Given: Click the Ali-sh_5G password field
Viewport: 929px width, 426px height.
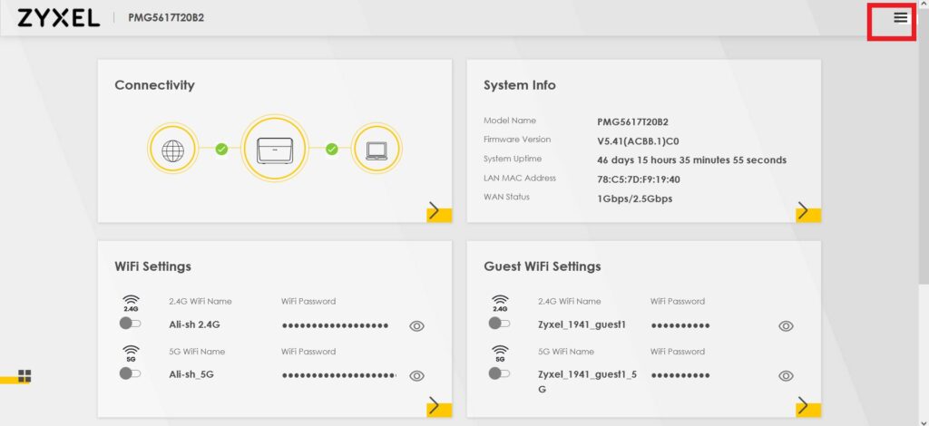Looking at the screenshot, I should 339,375.
